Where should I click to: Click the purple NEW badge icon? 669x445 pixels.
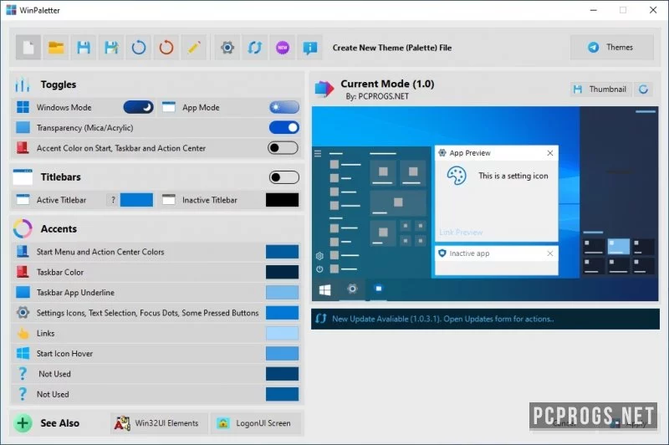[283, 48]
